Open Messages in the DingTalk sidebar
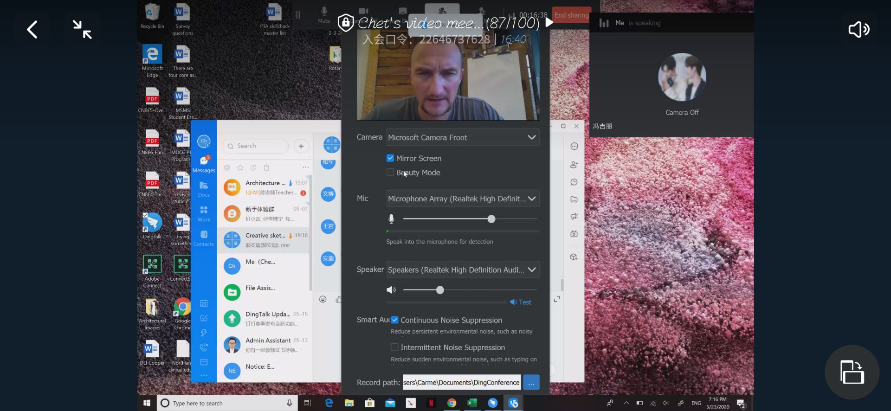The width and height of the screenshot is (891, 411). tap(204, 164)
